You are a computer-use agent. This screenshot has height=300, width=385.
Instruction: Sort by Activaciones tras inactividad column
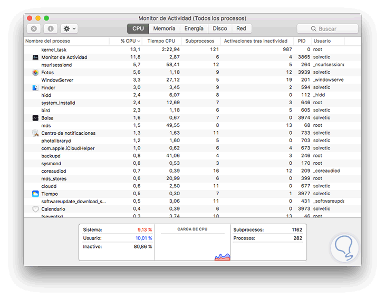pos(257,41)
